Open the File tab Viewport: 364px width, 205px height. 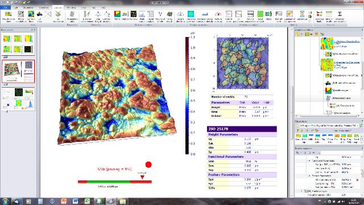point(5,7)
